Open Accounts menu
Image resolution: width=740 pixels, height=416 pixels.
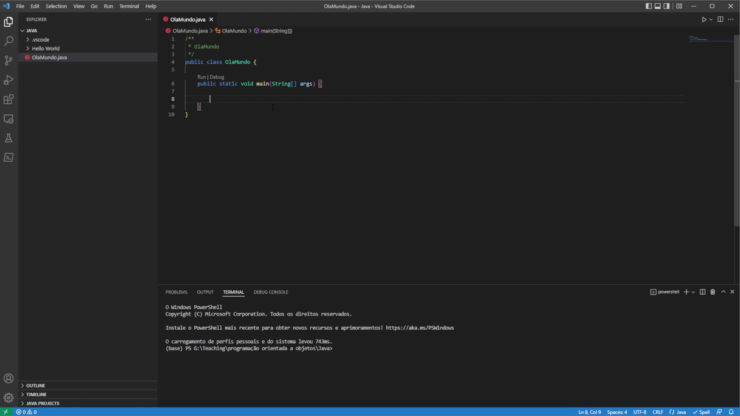click(x=8, y=379)
